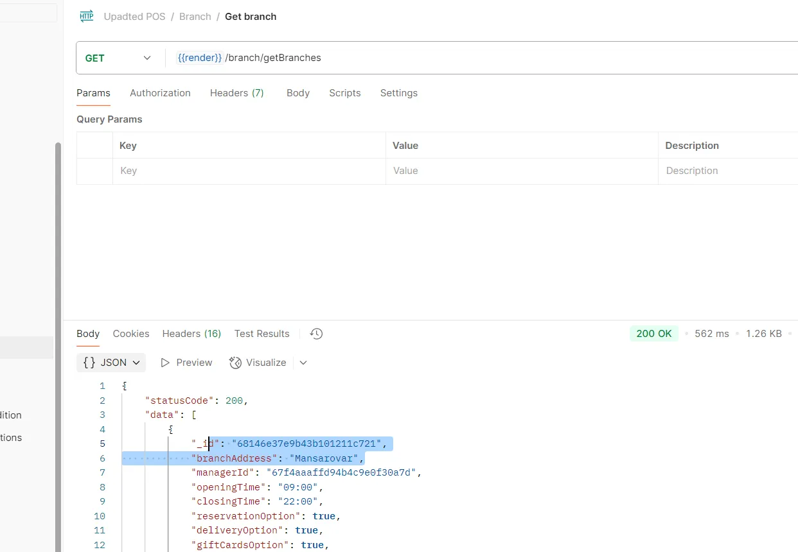Expand the chevron next to Visualize
798x552 pixels.
click(303, 363)
